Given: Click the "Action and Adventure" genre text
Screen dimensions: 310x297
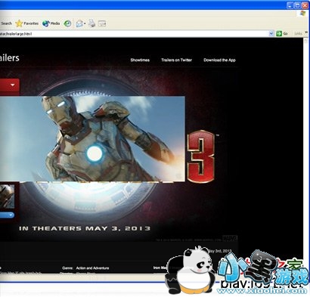Looking at the screenshot, I should [92, 268].
